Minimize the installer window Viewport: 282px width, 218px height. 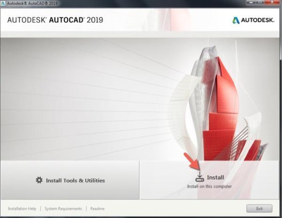tap(251, 2)
